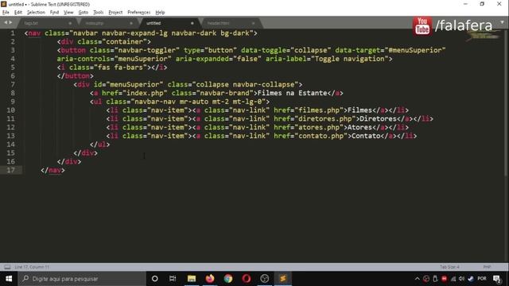Viewport: 509px width, 286px height.
Task: Click the Sublime Text title bar icon
Action: tap(3, 4)
